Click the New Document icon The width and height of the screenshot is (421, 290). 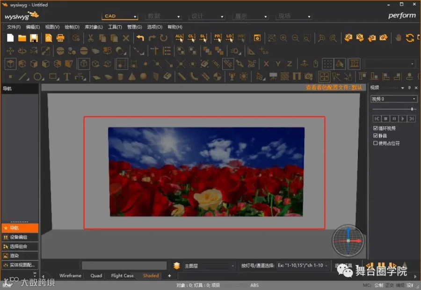coord(10,38)
